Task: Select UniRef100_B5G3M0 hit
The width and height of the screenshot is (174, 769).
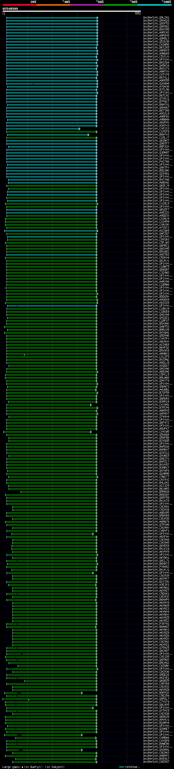Action: click(x=156, y=170)
